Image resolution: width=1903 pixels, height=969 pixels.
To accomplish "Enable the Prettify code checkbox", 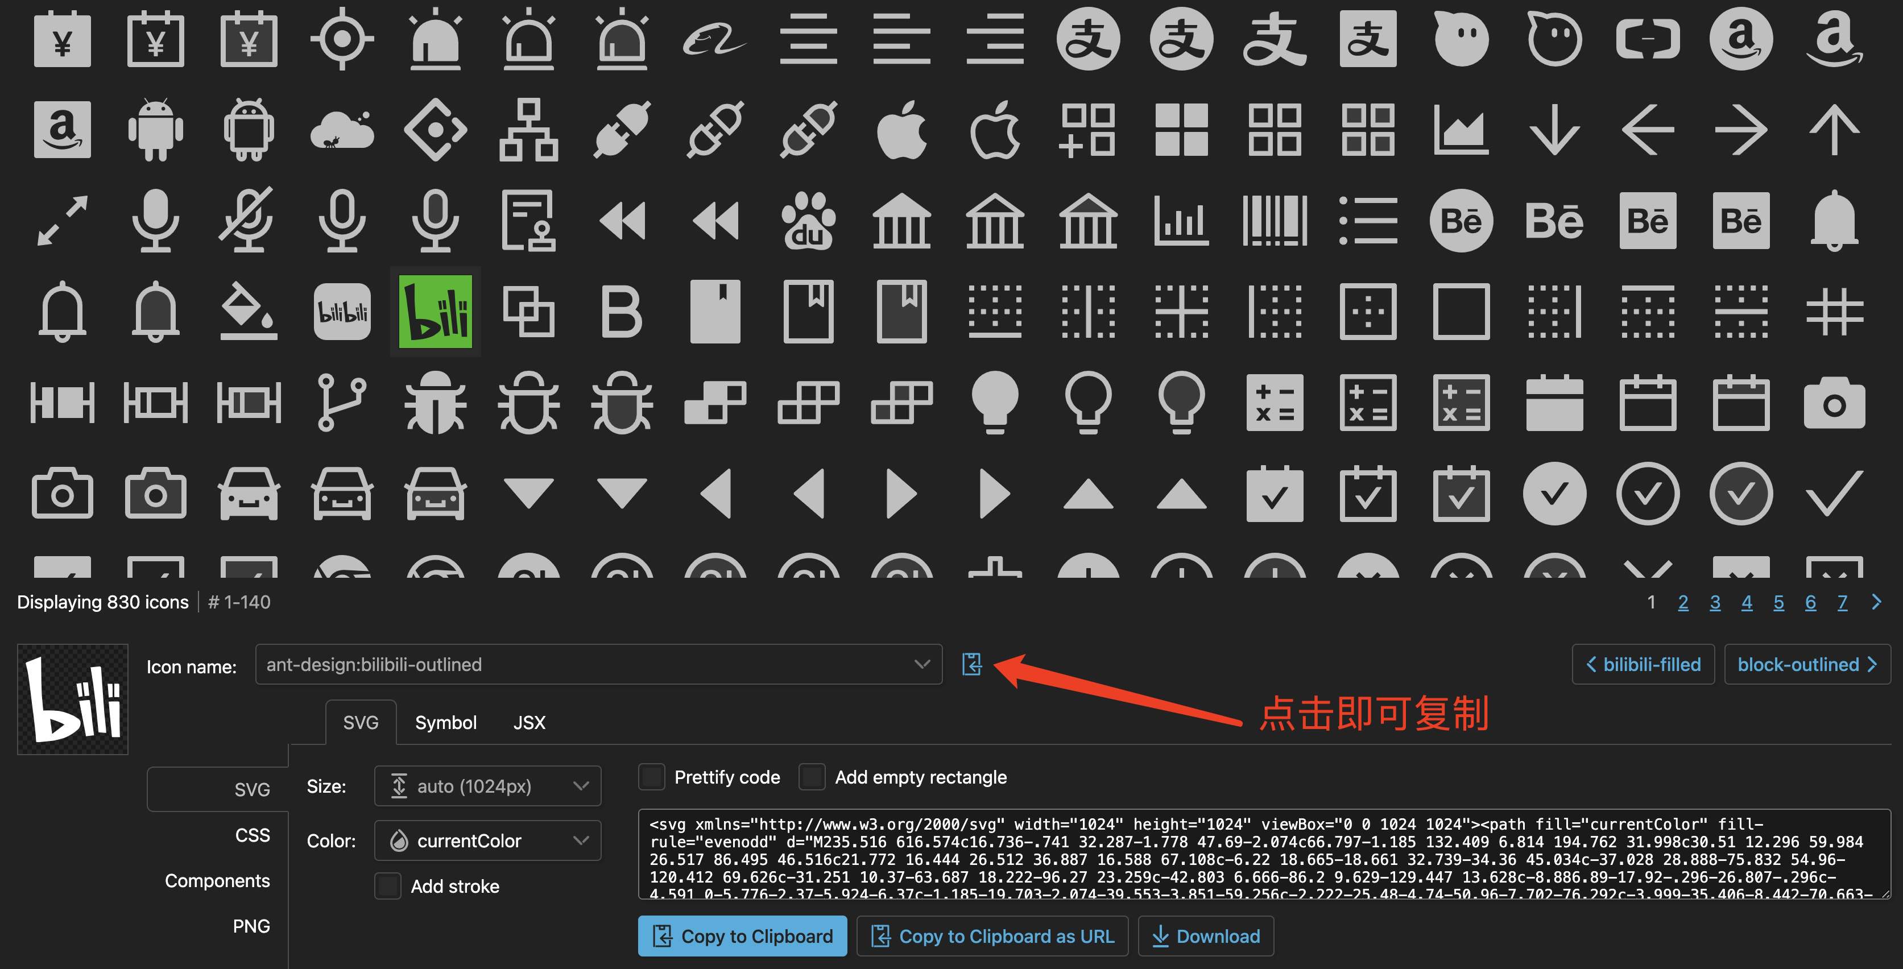I will [652, 777].
